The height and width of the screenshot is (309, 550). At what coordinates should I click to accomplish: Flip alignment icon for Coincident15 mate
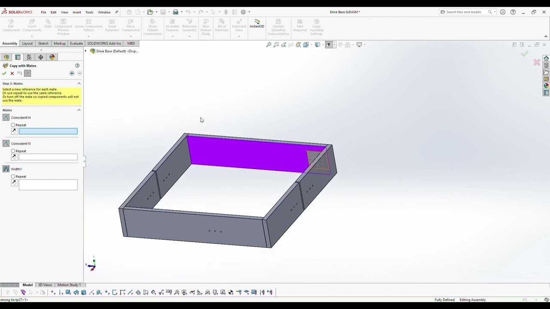(x=14, y=157)
